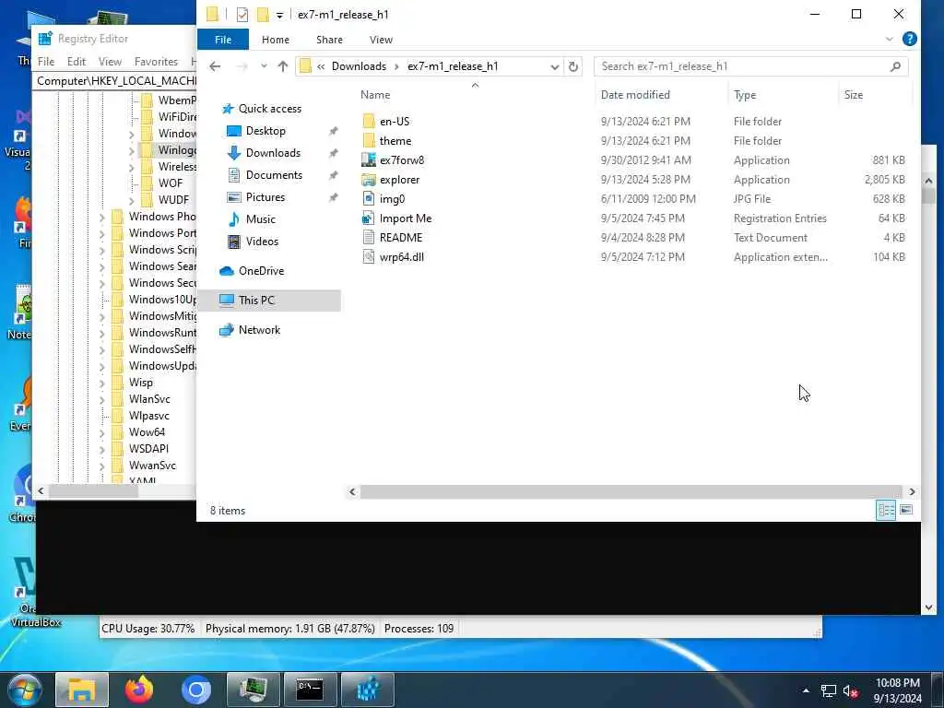Open Videos in navigation pane
This screenshot has height=708, width=944.
click(262, 242)
